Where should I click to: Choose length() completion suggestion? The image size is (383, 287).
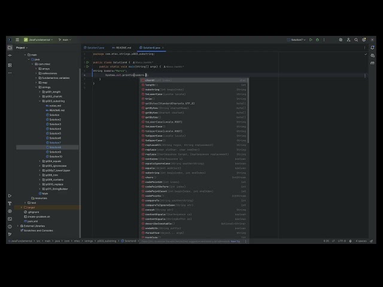click(x=194, y=85)
